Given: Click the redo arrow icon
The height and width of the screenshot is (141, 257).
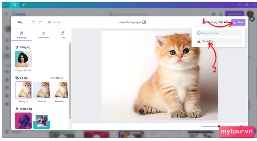Looking at the screenshot, I should (40, 22).
